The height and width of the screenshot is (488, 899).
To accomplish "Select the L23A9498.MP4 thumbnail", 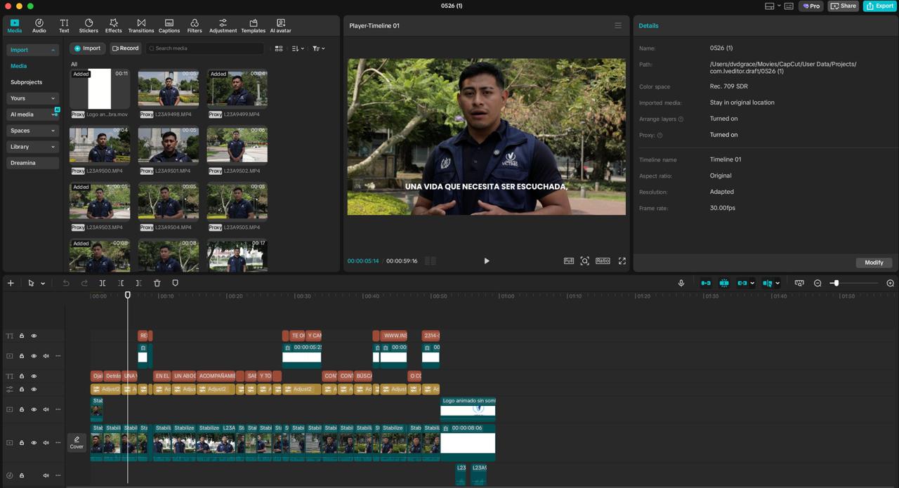I will tap(168, 88).
